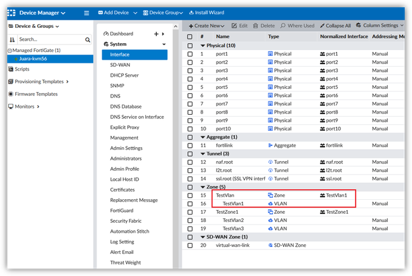Click the Dashboard gauge icon

[x=106, y=34]
